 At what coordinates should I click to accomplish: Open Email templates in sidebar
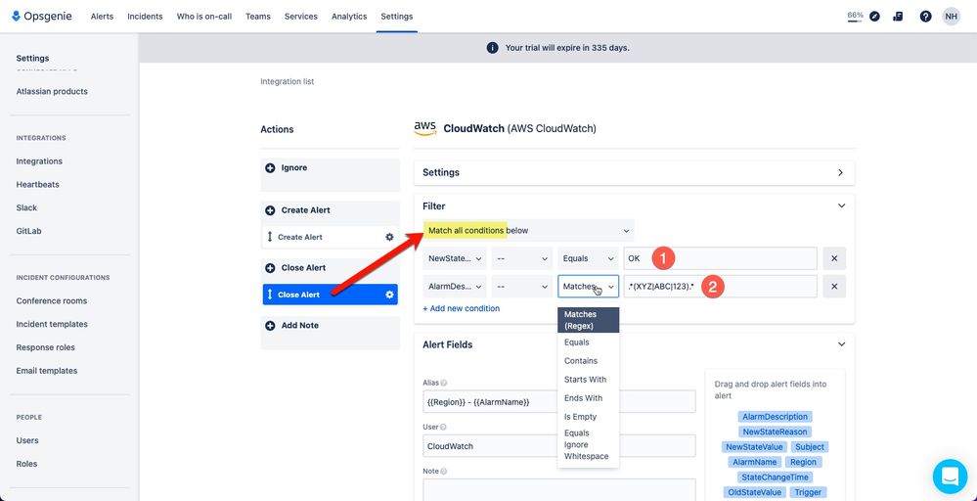click(47, 371)
